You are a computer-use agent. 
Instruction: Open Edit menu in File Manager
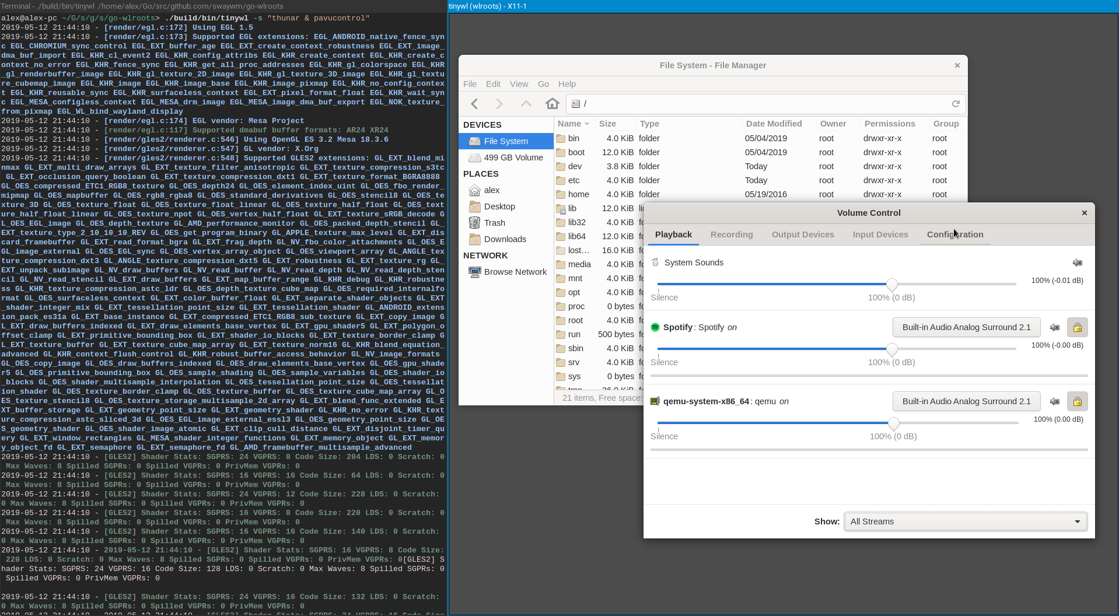click(x=493, y=84)
